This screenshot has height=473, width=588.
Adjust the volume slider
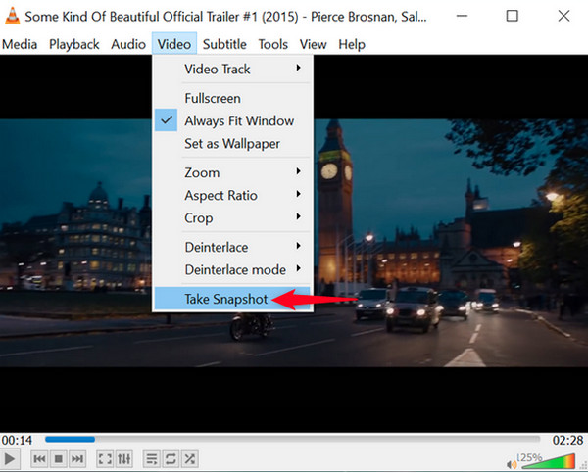coord(548,461)
